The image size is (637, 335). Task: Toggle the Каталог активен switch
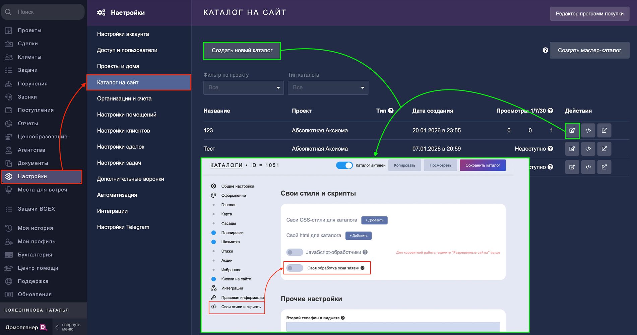[344, 165]
